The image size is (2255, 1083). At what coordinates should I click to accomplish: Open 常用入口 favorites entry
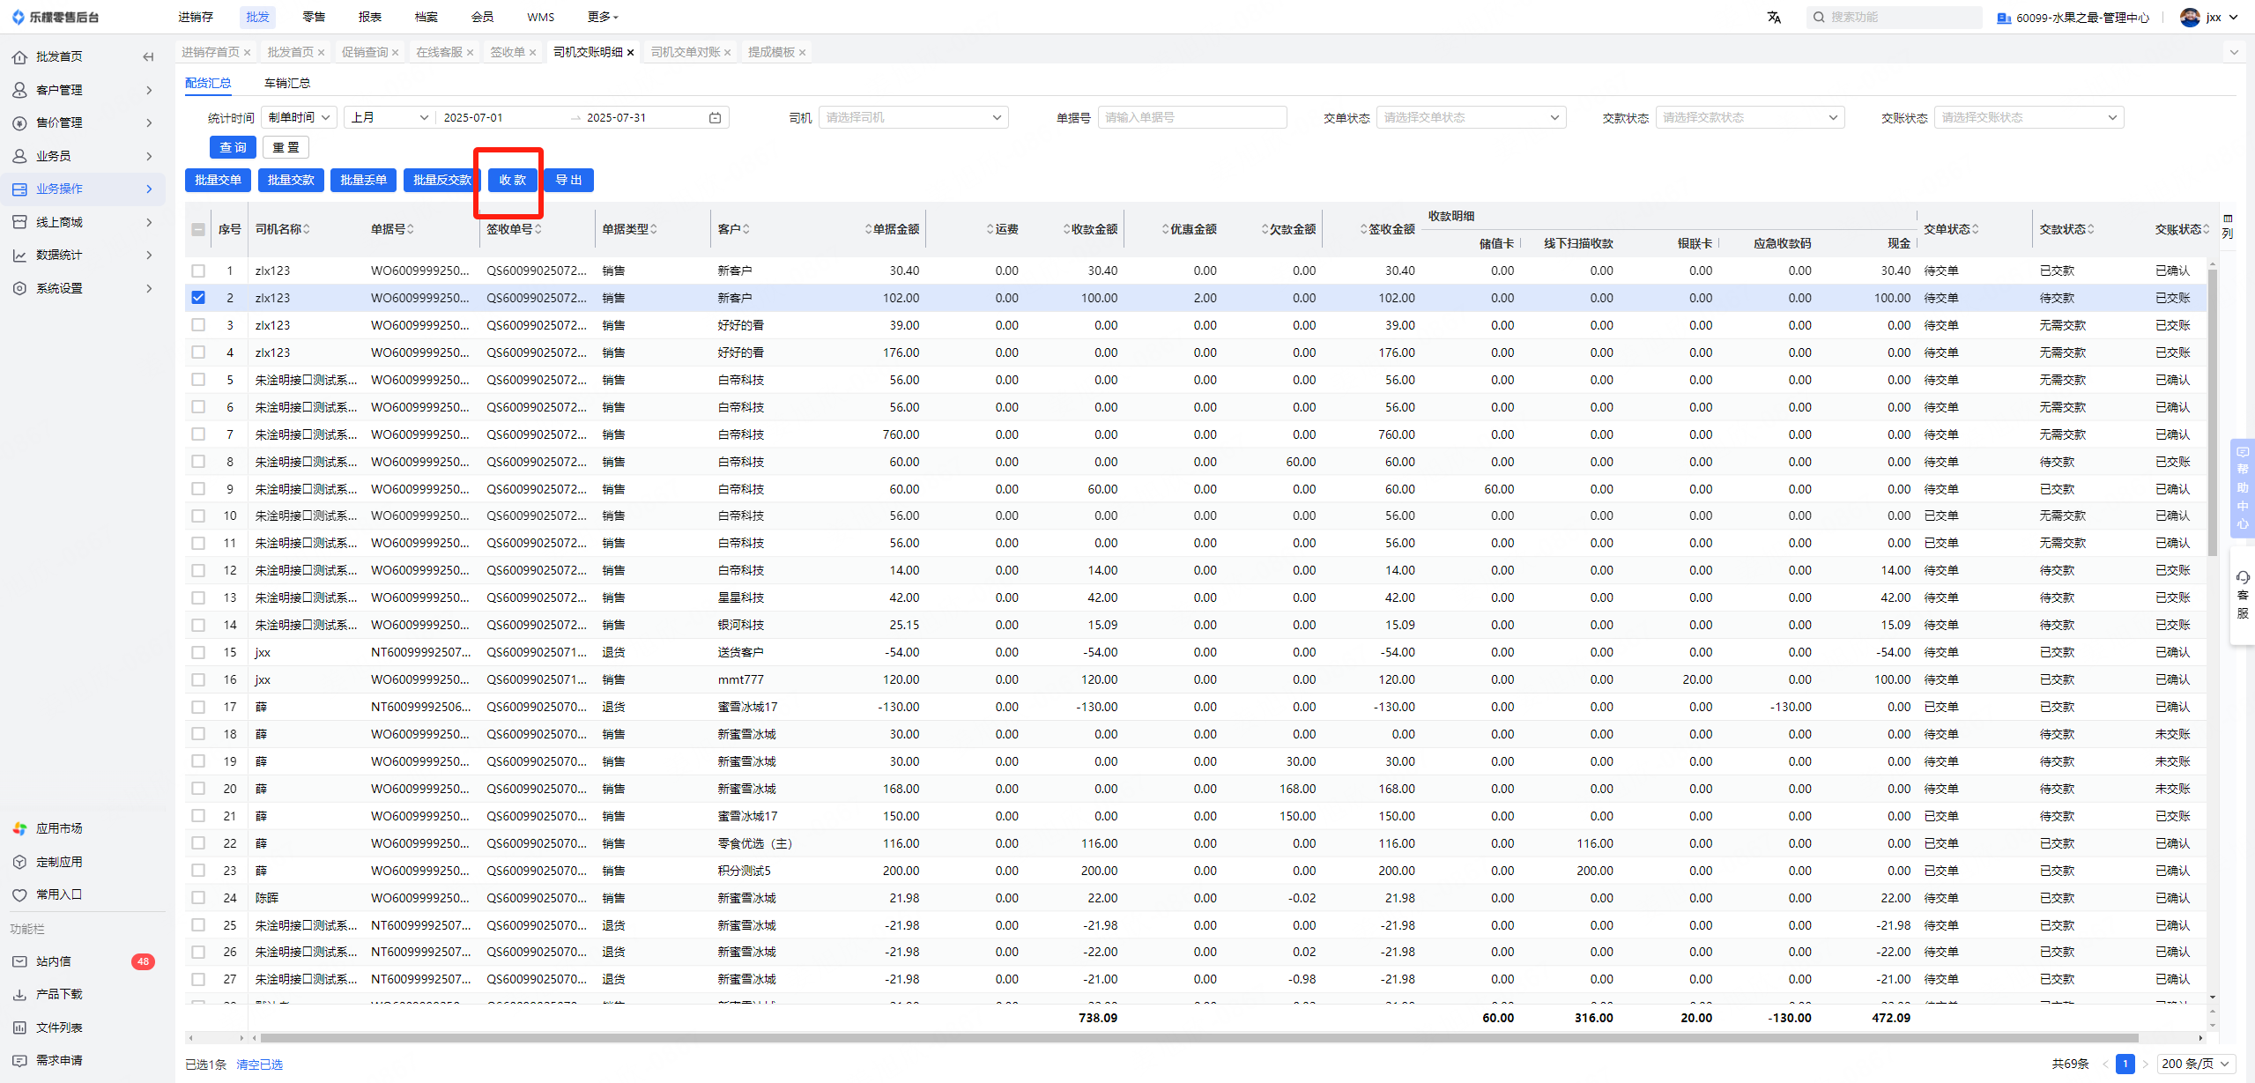coord(59,894)
